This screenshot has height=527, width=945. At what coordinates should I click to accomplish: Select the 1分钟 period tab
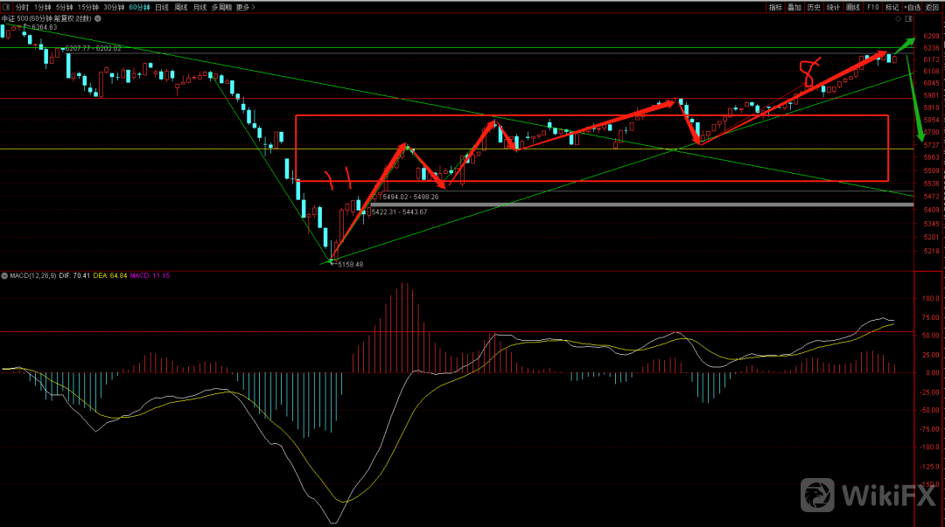point(43,7)
